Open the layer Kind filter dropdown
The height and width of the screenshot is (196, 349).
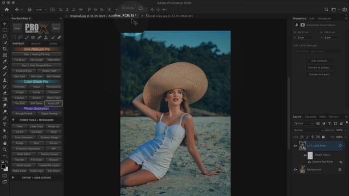pos(304,124)
